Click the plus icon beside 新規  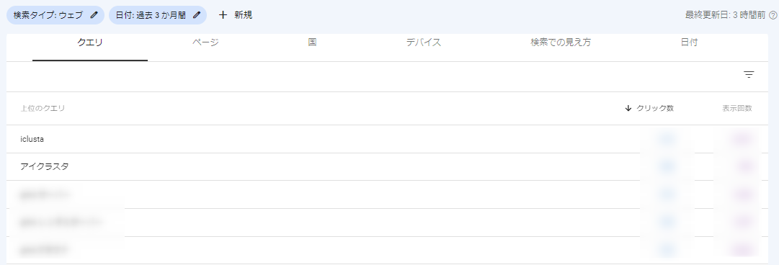point(223,15)
